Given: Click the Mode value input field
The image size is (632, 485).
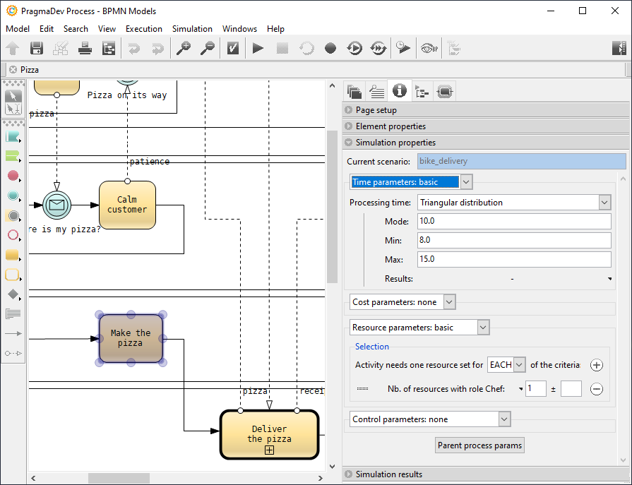Looking at the screenshot, I should (x=513, y=222).
